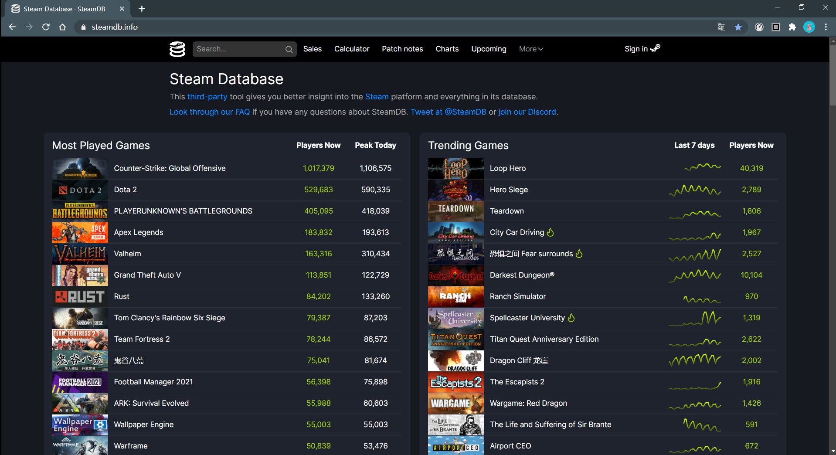The width and height of the screenshot is (836, 455).
Task: Expand the More navigation dropdown
Action: tap(531, 49)
